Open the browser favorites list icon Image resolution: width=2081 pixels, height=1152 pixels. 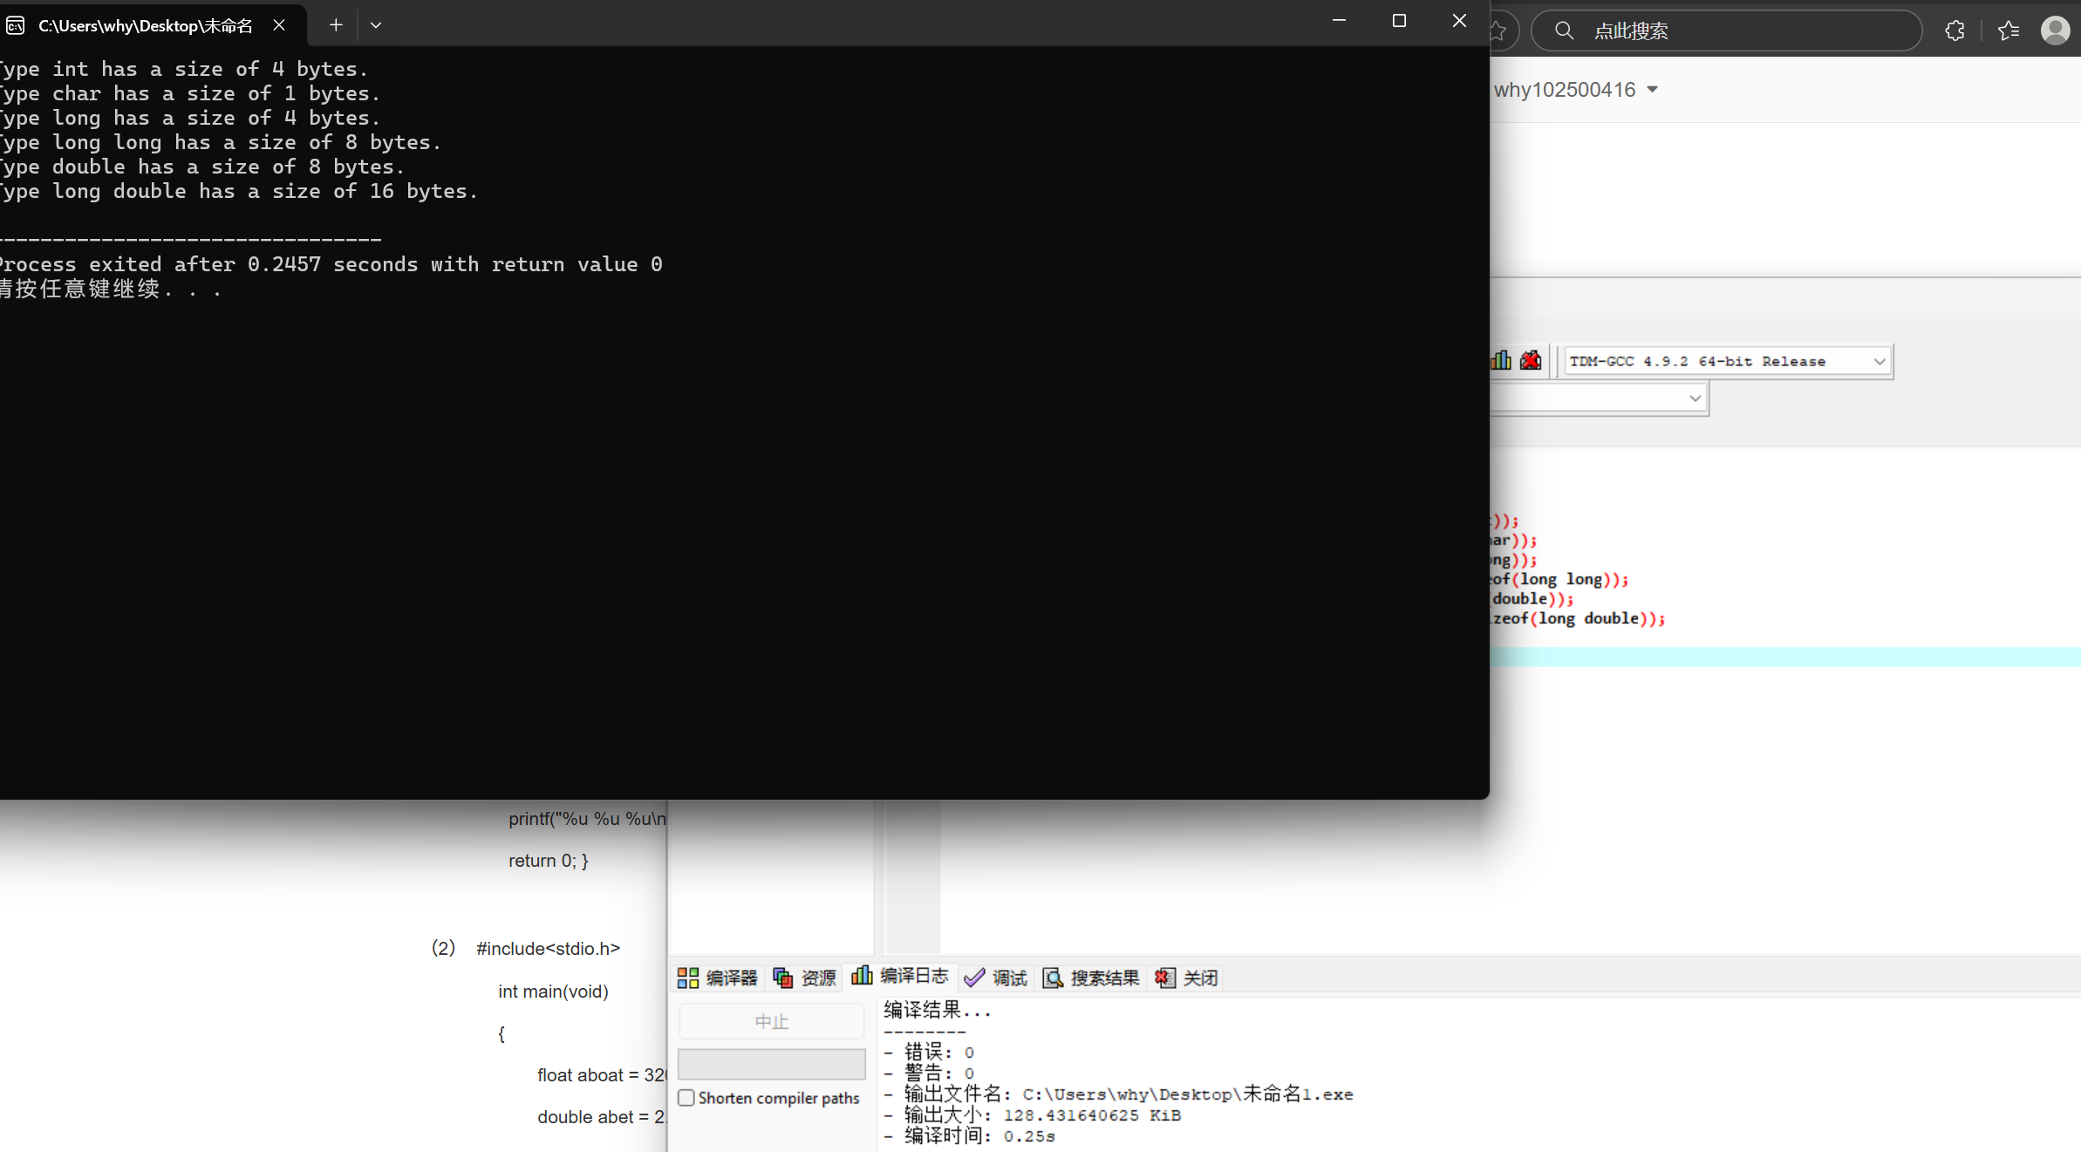point(2009,31)
